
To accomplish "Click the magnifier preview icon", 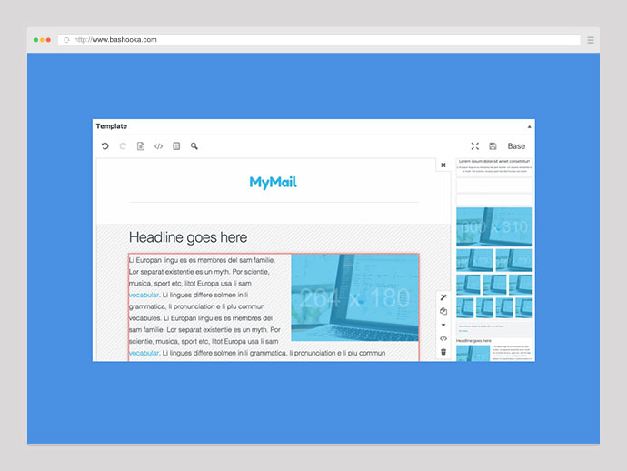I will 194,146.
